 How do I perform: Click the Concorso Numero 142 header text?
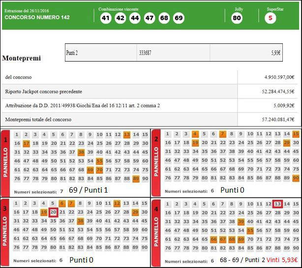point(37,17)
